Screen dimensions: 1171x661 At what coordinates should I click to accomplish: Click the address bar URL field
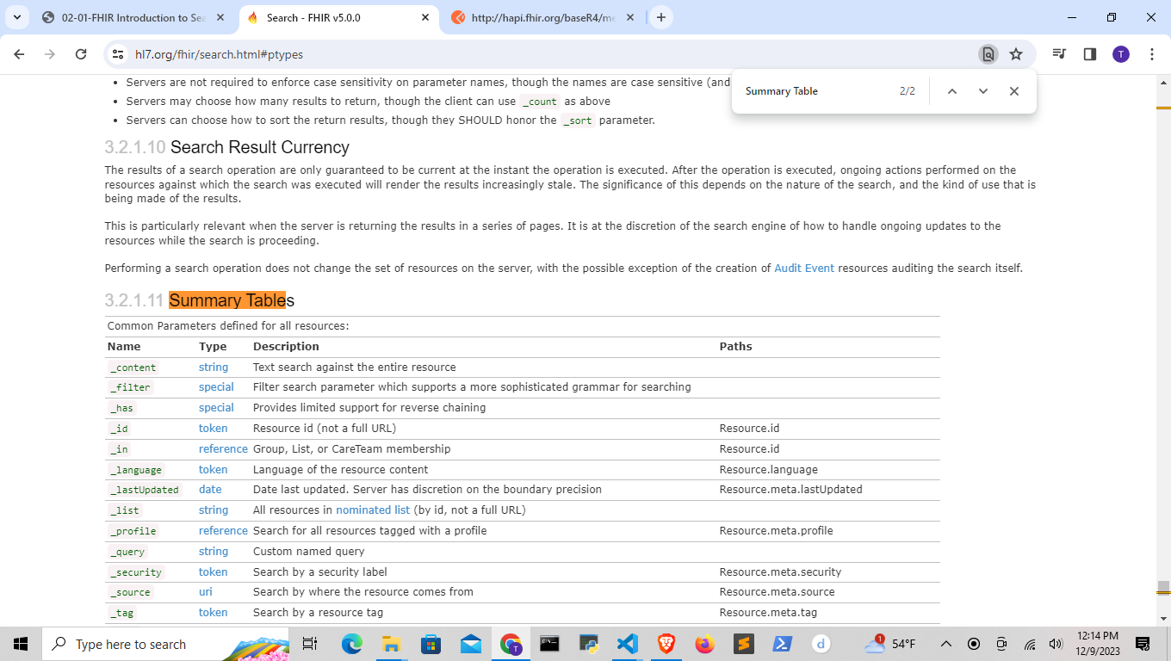(x=551, y=54)
